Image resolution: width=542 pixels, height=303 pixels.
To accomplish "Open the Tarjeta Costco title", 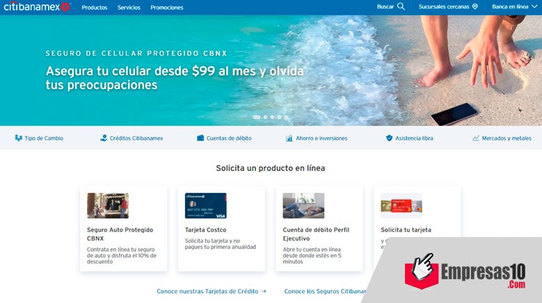I will pyautogui.click(x=206, y=230).
